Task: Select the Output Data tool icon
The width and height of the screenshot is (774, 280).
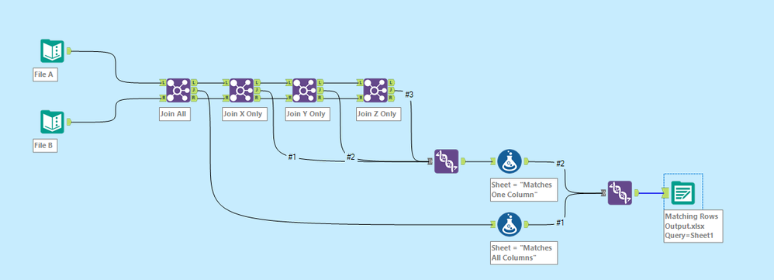Action: pyautogui.click(x=684, y=193)
